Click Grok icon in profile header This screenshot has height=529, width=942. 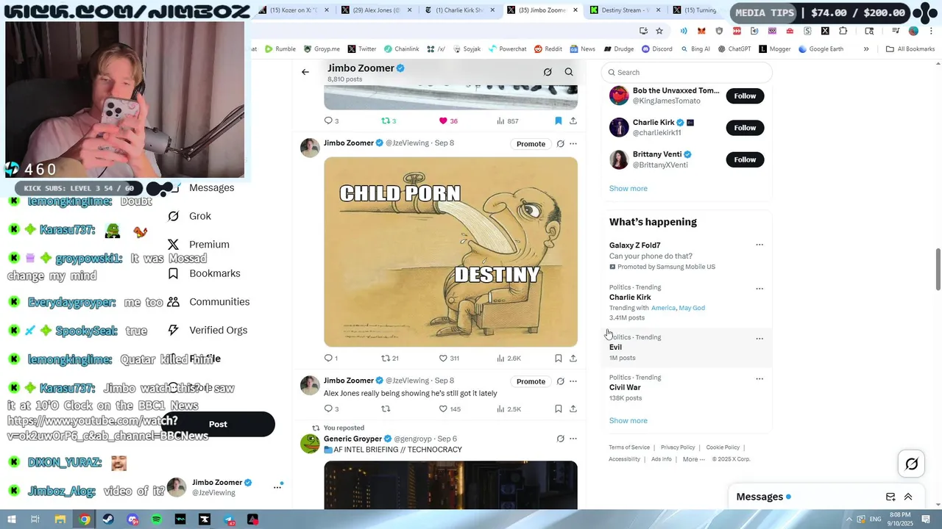tap(548, 72)
